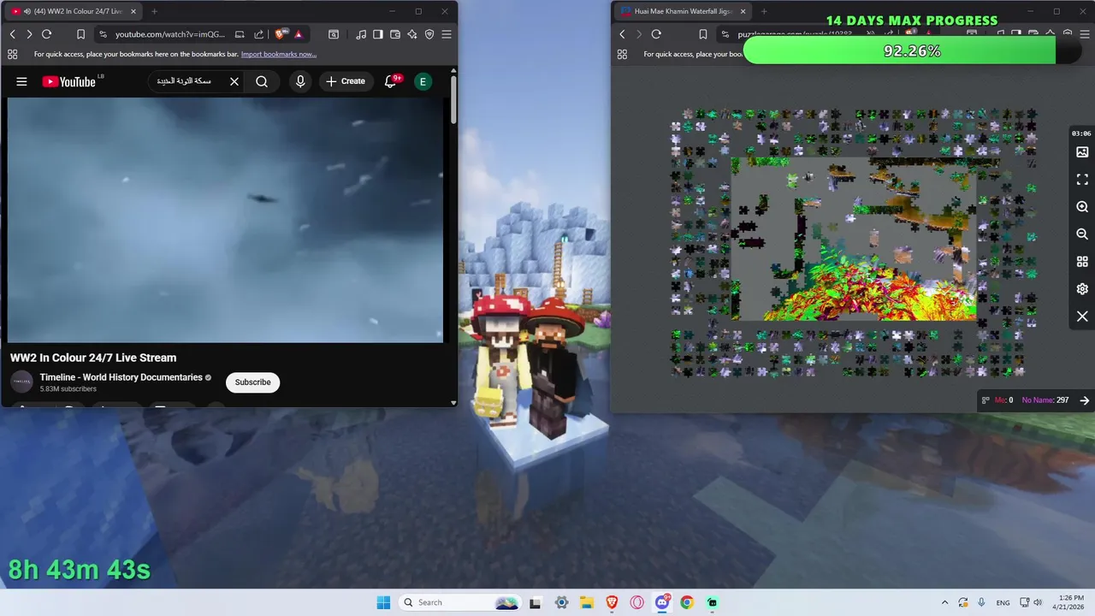Close the puzzle side toolbar
Screen dimensions: 1095x616
coord(1082,317)
